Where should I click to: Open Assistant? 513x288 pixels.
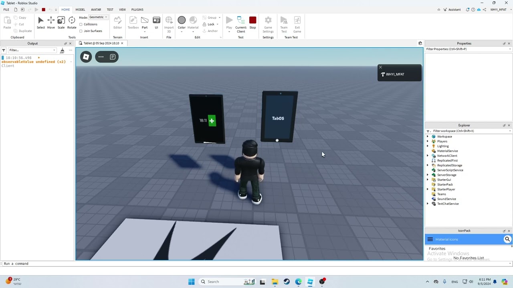click(452, 10)
